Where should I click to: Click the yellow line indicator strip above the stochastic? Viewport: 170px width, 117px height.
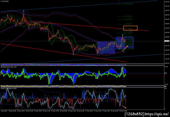pyautogui.click(x=63, y=86)
